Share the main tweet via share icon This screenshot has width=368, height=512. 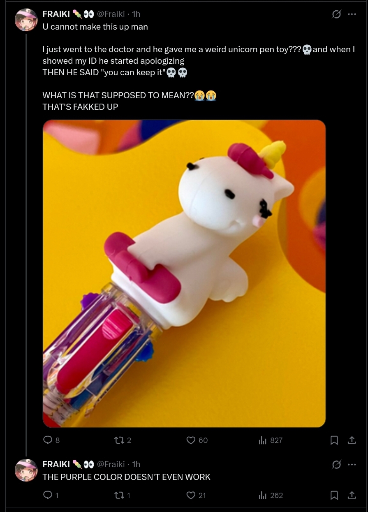352,440
